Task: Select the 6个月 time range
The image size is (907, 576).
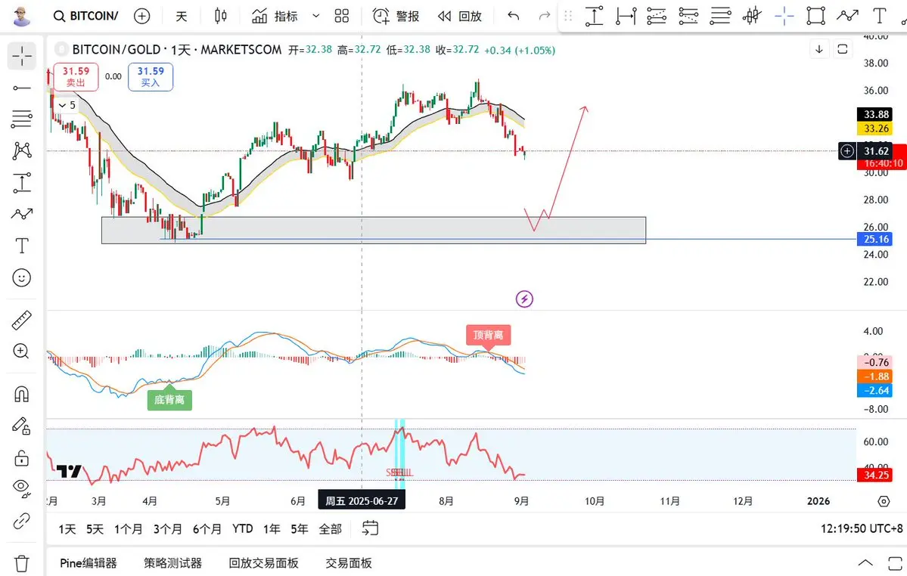Action: tap(207, 528)
